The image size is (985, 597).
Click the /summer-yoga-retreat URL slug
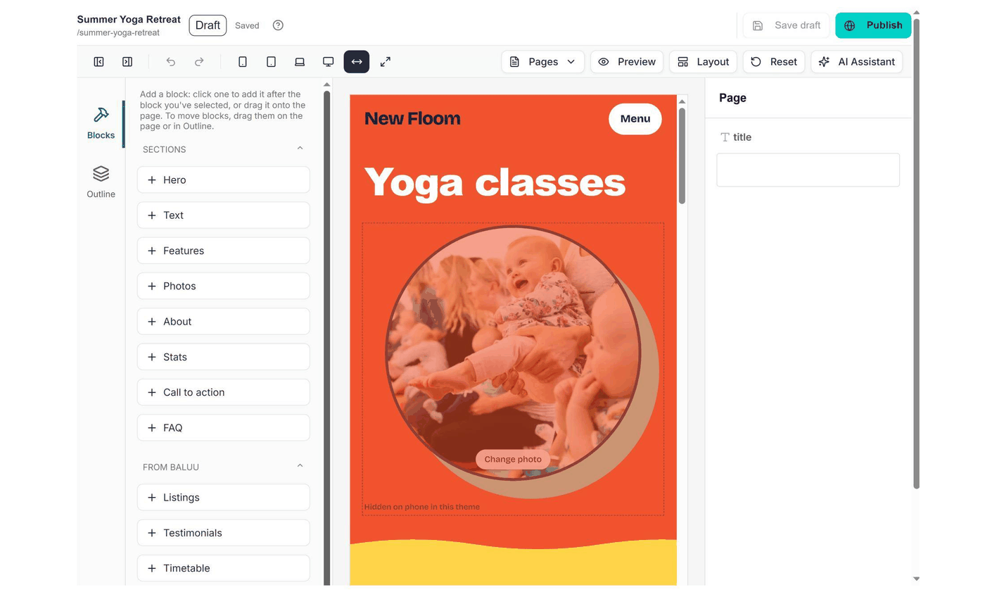click(118, 32)
